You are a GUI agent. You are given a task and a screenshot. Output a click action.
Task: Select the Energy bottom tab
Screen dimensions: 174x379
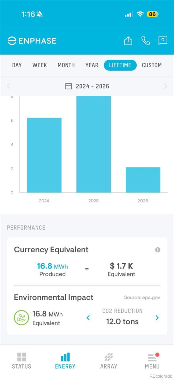(x=65, y=361)
